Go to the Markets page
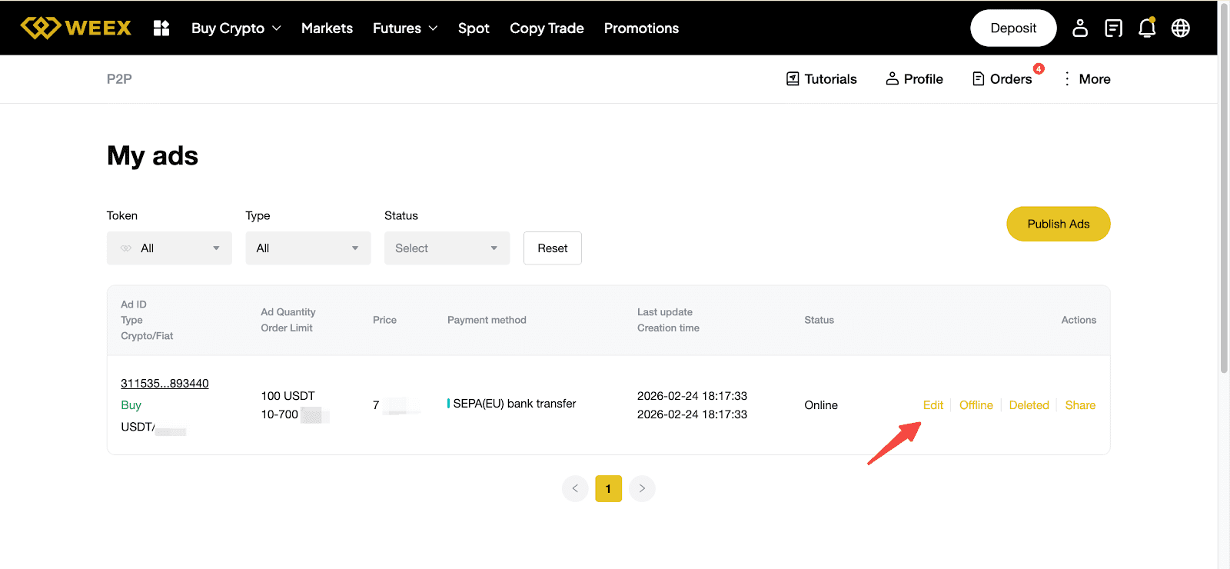Viewport: 1230px width, 569px height. click(x=327, y=28)
